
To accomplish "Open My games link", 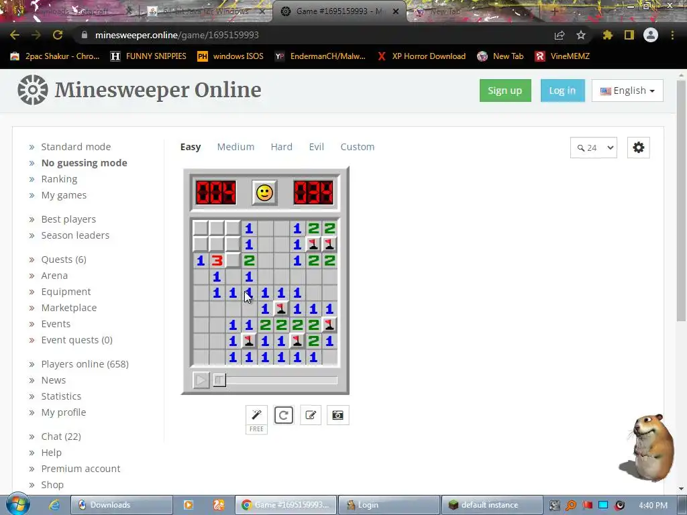I will click(x=64, y=195).
